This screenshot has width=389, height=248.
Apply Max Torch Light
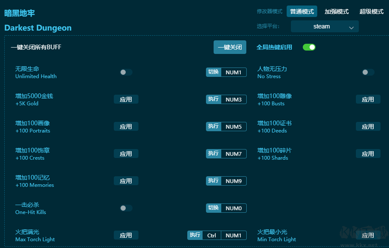click(126, 235)
